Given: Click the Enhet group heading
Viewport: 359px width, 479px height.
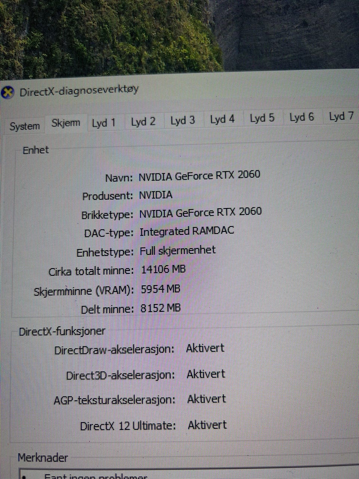Looking at the screenshot, I should point(36,150).
